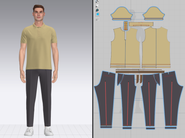Click the round info icon in the 2D toolbar
The image size is (185, 138).
[x=97, y=10]
